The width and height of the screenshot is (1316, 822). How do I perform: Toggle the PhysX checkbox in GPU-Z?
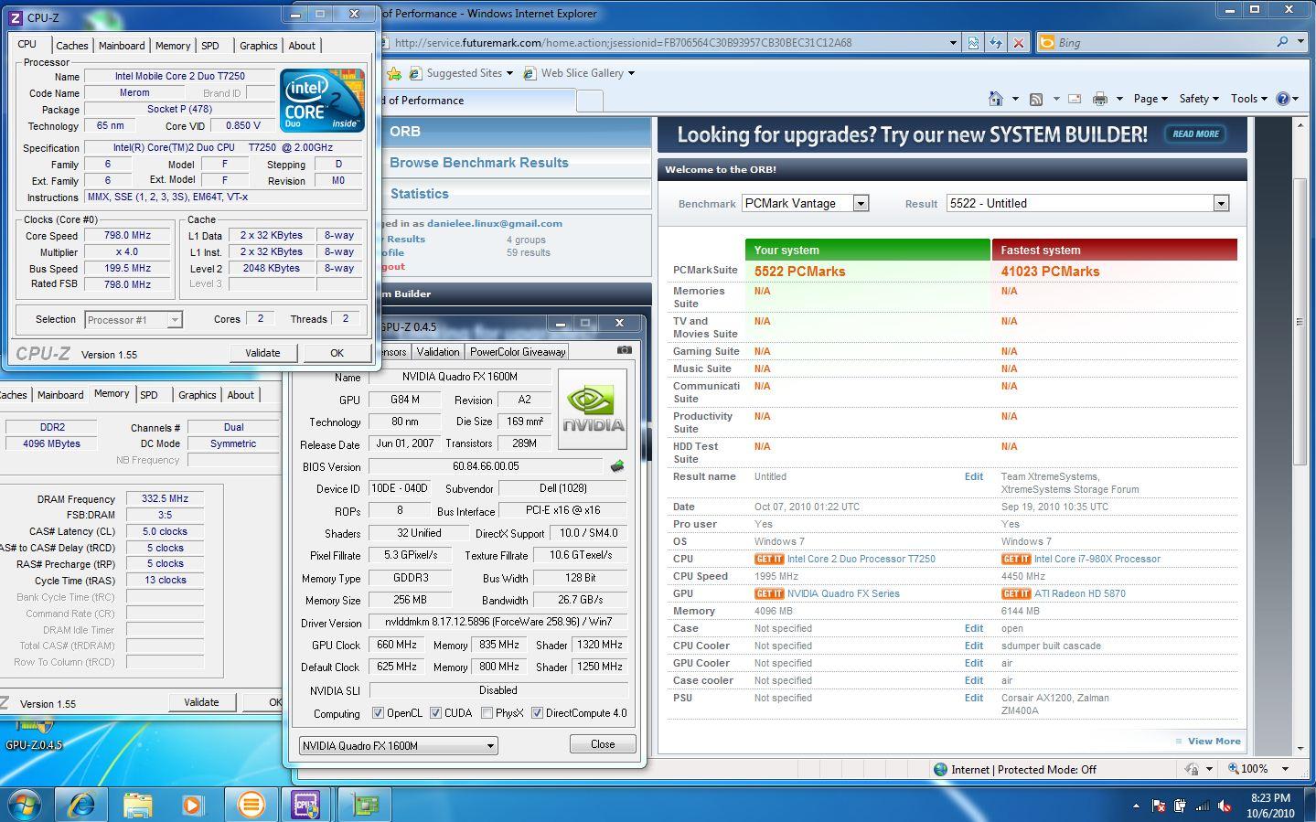(x=487, y=713)
